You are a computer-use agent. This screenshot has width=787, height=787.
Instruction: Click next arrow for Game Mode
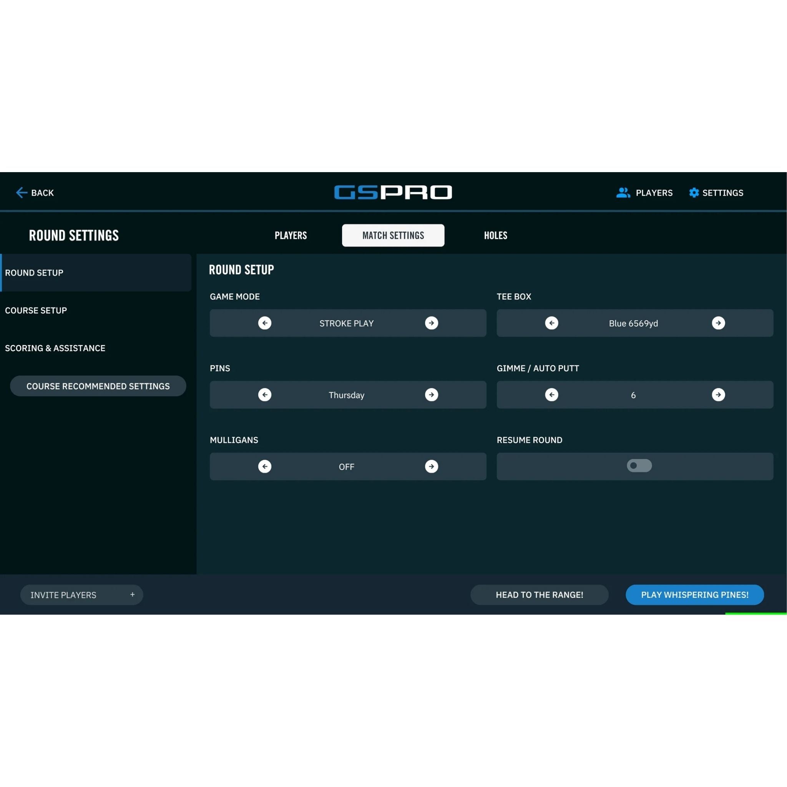(432, 323)
